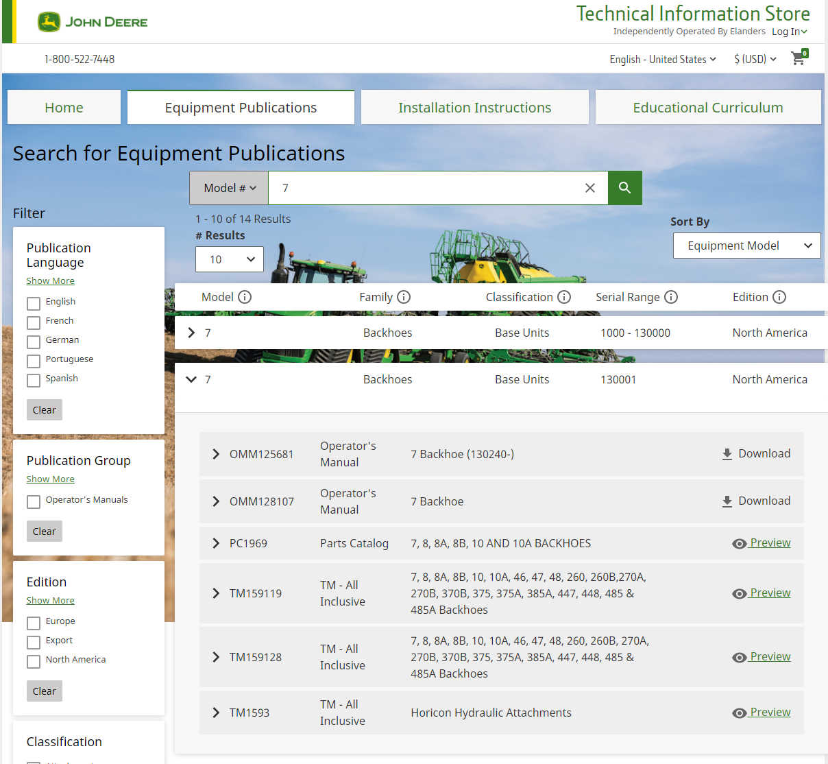Clear the Edition filters
This screenshot has width=828, height=764.
pos(45,691)
